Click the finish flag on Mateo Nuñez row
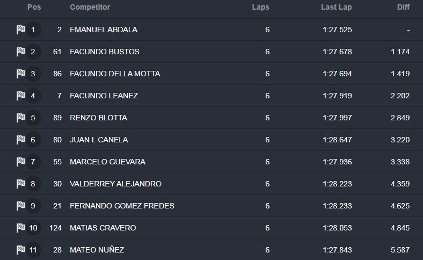This screenshot has width=423, height=260. click(21, 250)
